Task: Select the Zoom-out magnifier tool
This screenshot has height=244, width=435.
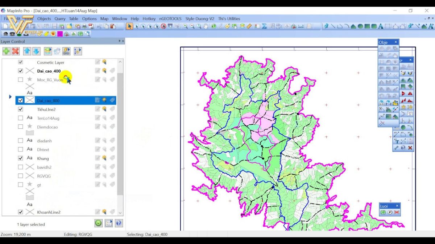Action: [192, 26]
